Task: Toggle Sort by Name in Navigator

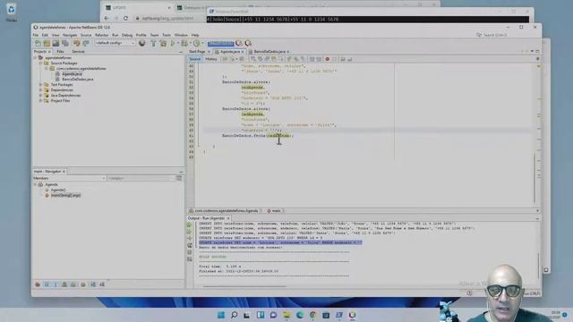Action: [93, 284]
